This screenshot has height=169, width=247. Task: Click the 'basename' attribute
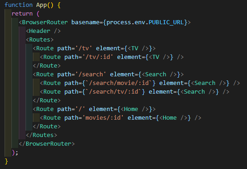[85, 22]
